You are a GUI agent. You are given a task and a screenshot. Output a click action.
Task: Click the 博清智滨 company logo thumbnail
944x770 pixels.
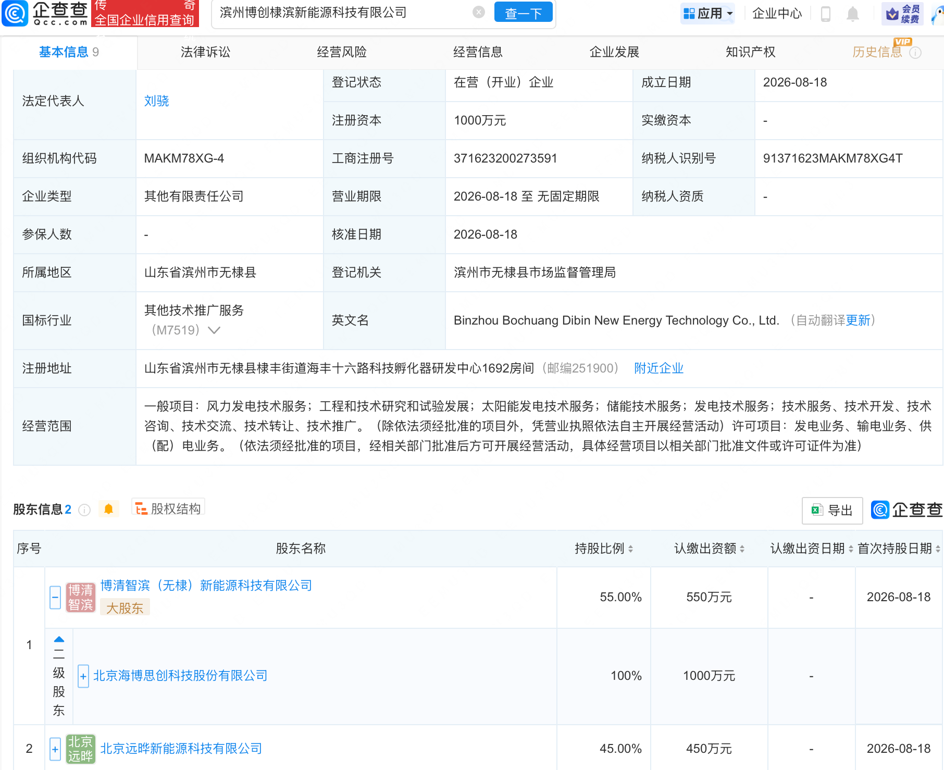(x=81, y=598)
